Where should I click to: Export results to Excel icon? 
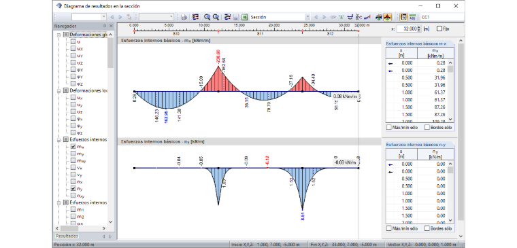(244, 17)
